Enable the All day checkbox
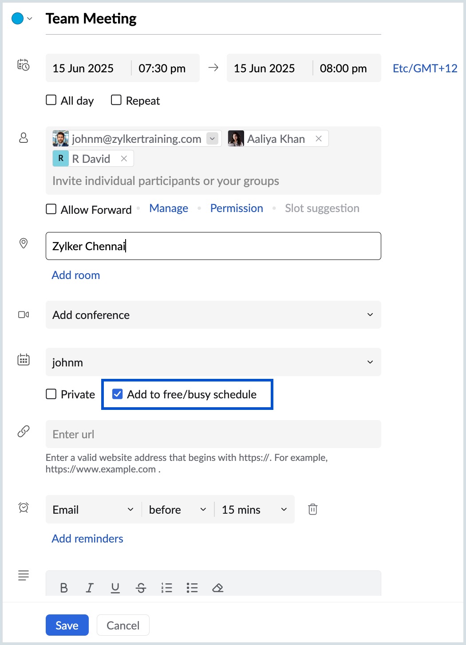466x645 pixels. pos(51,100)
